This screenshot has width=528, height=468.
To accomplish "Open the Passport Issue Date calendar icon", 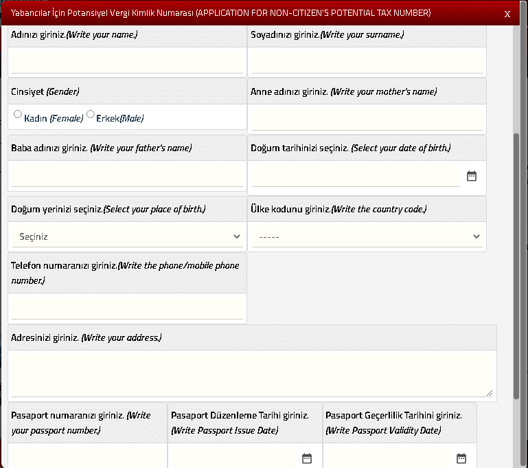I will click(307, 458).
